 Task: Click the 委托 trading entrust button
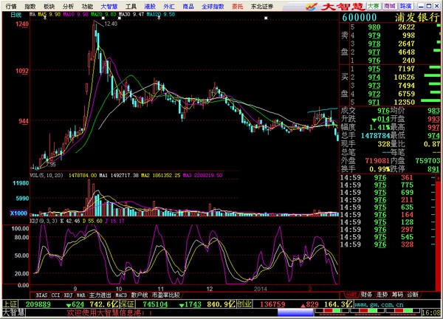point(237,6)
